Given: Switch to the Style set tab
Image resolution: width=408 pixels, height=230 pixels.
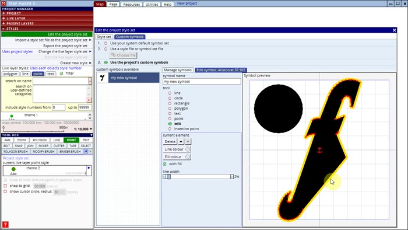Looking at the screenshot, I should click(x=104, y=37).
